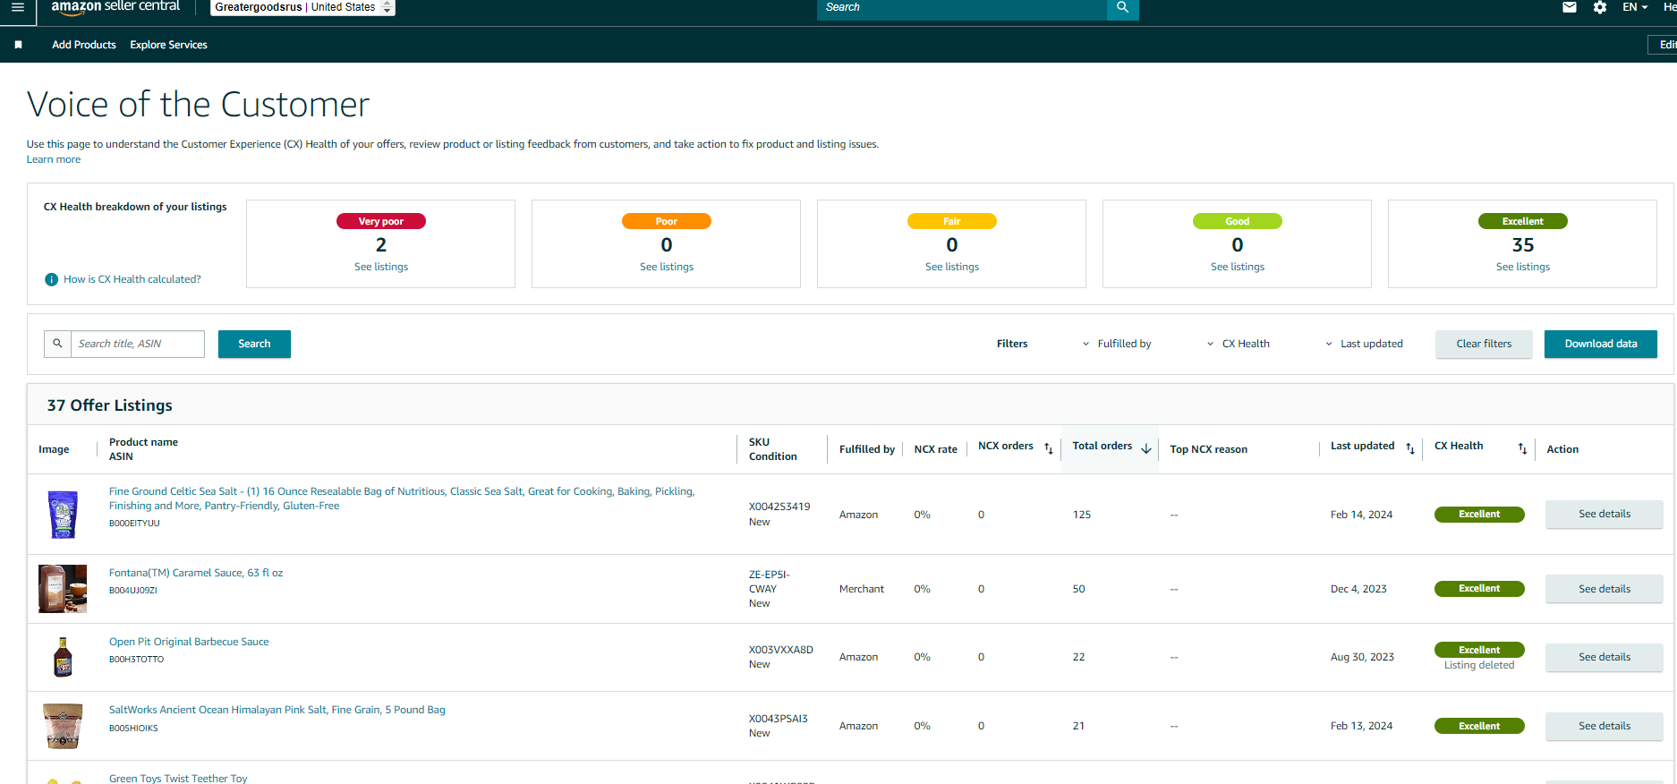Open Open Pit Barbecue Sauce product thumbnail
Image resolution: width=1677 pixels, height=784 pixels.
pyautogui.click(x=63, y=657)
